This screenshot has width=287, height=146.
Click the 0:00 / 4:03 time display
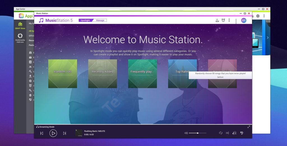click(89, 135)
